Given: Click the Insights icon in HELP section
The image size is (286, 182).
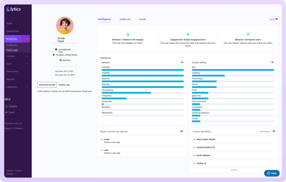Looking at the screenshot, I should tap(7, 106).
